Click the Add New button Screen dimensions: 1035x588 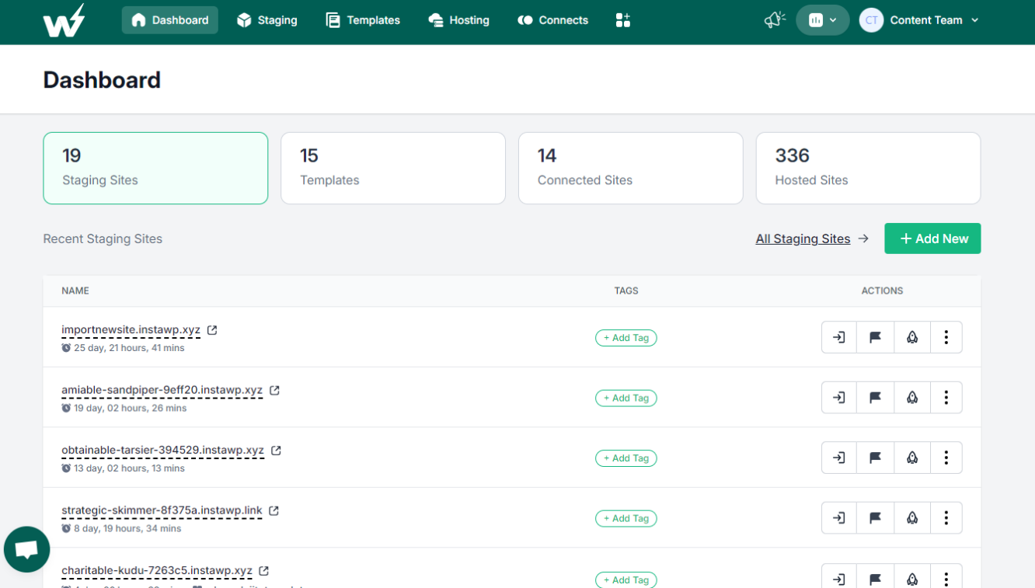[x=932, y=238]
